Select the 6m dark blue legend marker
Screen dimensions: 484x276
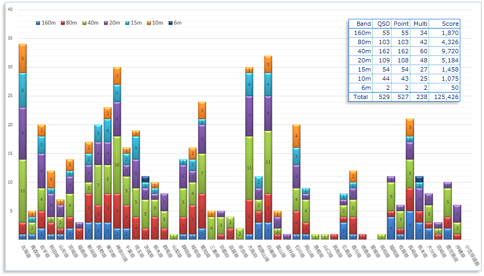click(171, 23)
